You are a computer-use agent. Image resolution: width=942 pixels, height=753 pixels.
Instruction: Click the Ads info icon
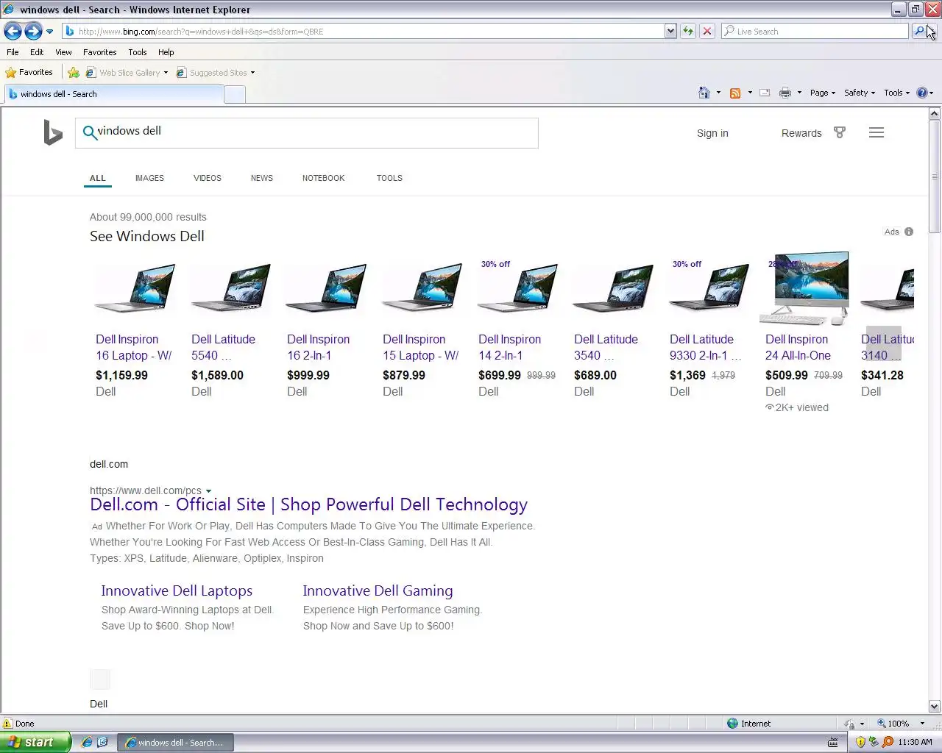[909, 232]
